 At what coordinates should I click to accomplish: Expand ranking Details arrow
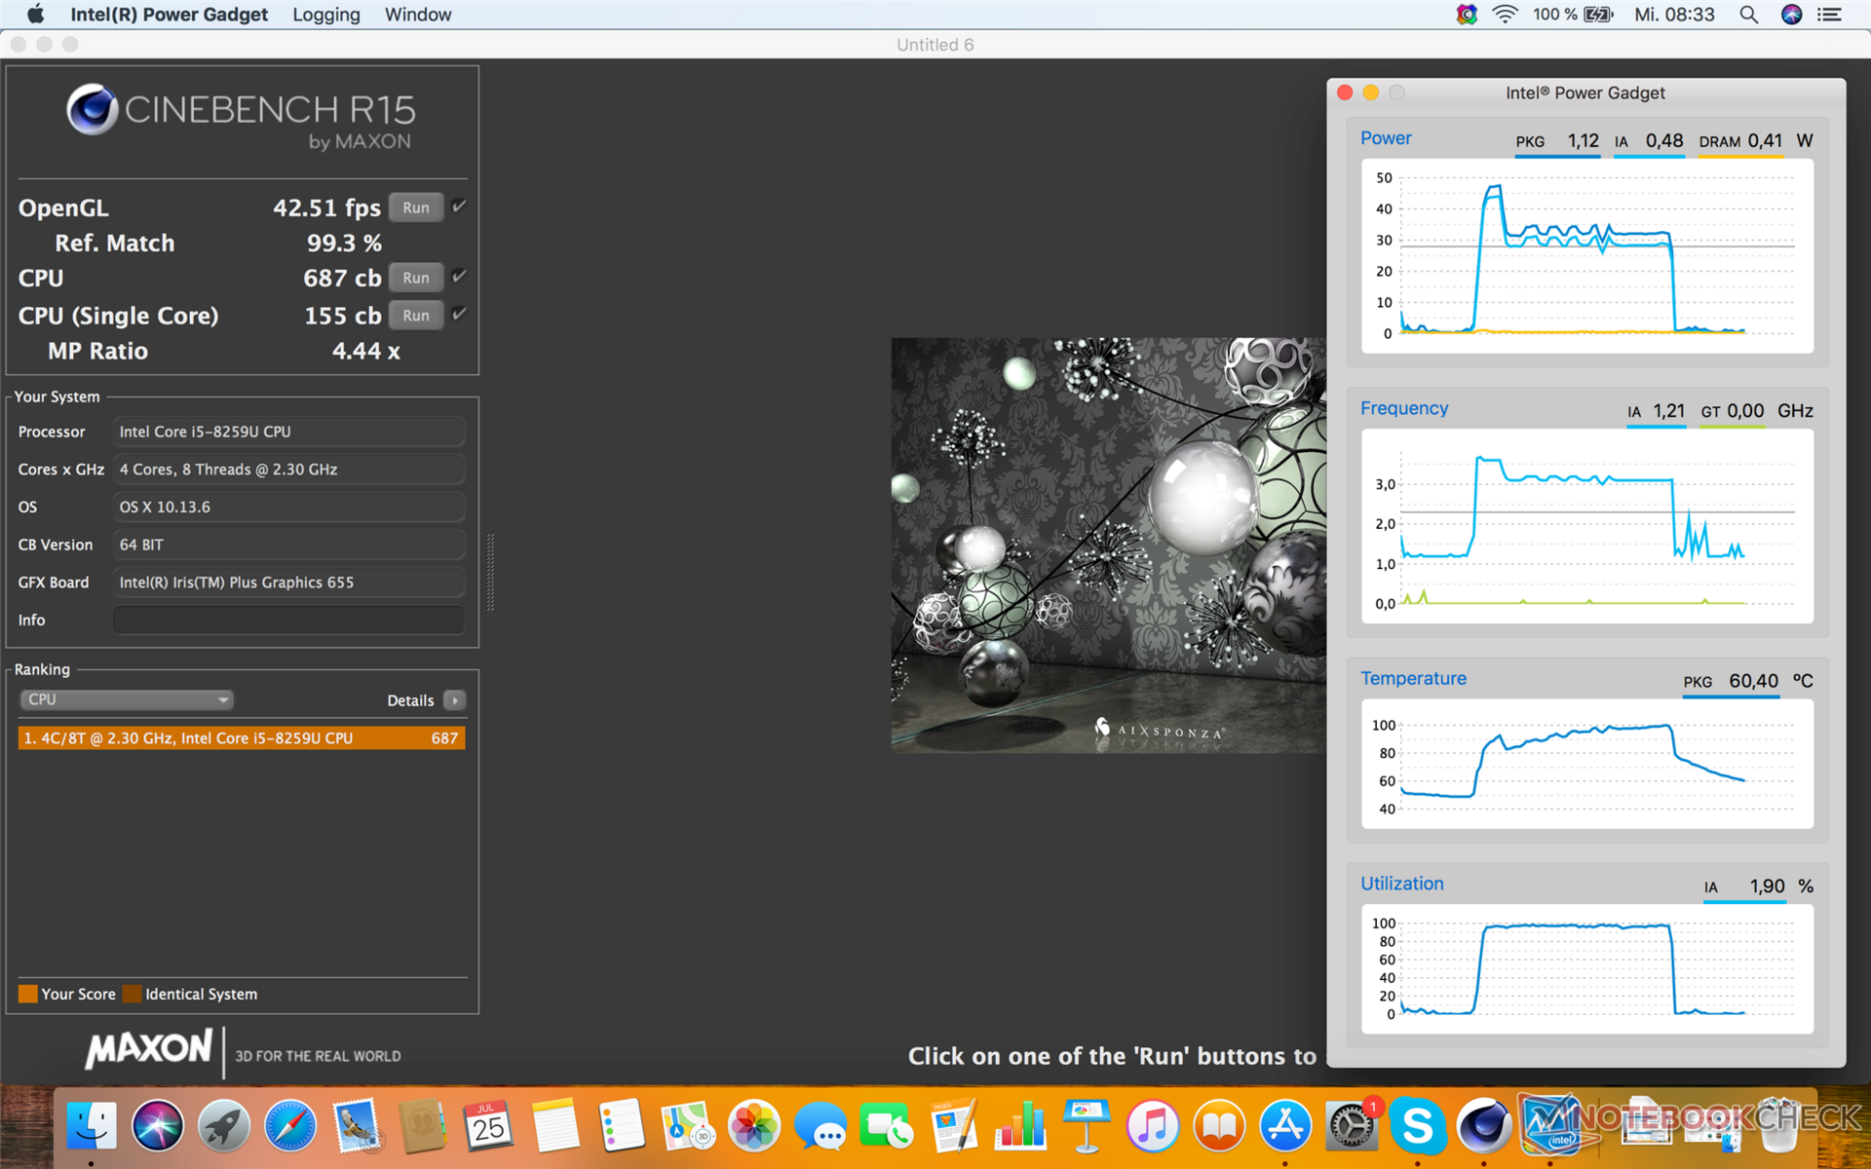tap(454, 700)
